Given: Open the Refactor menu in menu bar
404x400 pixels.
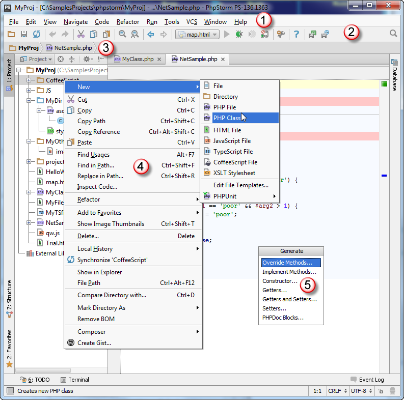Looking at the screenshot, I should pos(128,22).
